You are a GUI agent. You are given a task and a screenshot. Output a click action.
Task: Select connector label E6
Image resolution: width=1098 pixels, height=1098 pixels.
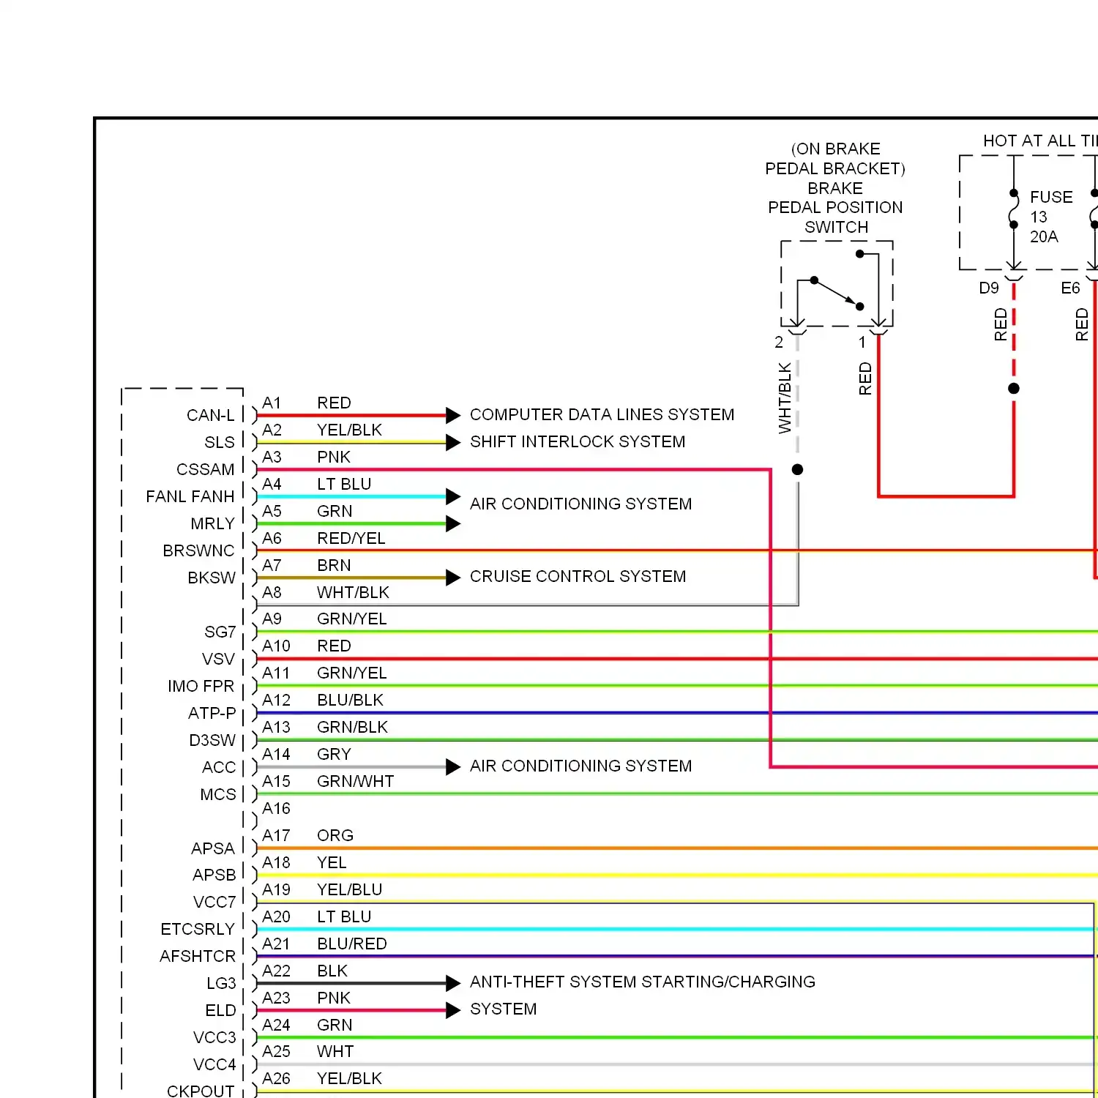pyautogui.click(x=1070, y=288)
